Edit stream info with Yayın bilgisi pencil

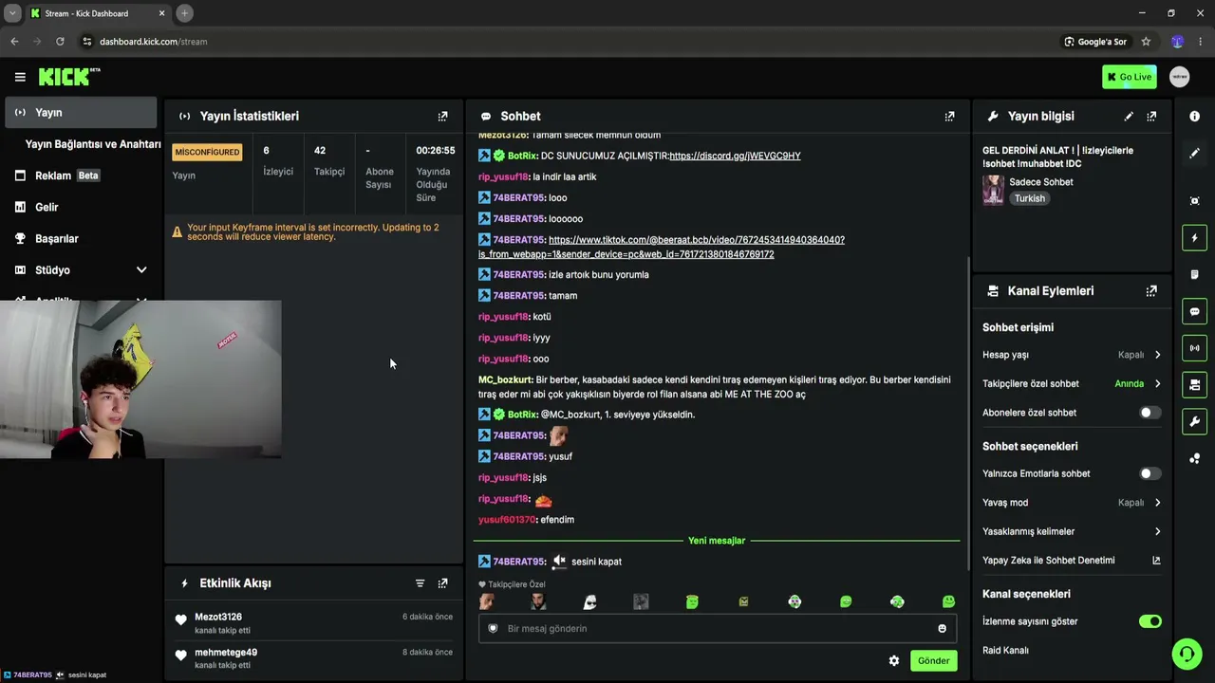pyautogui.click(x=1129, y=116)
